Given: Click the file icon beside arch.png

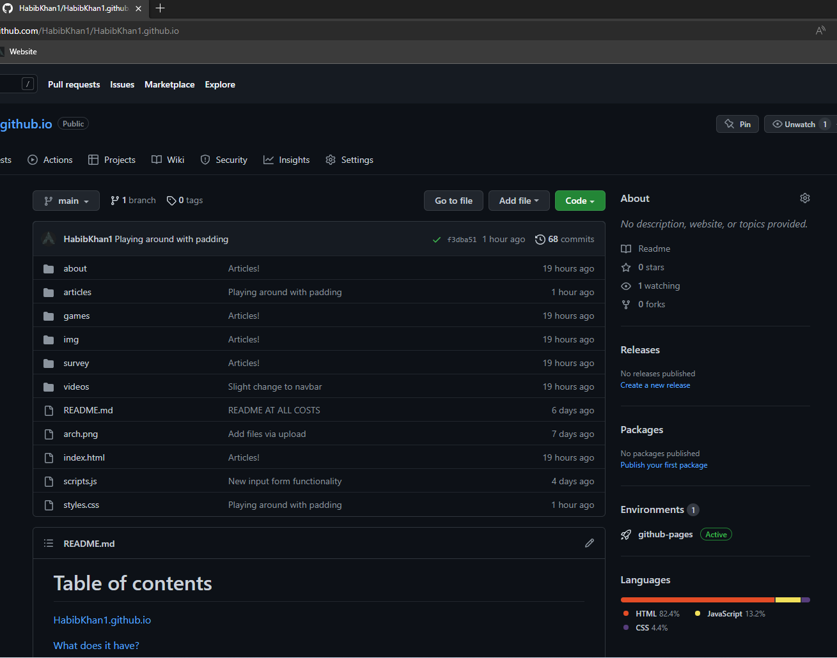Looking at the screenshot, I should pyautogui.click(x=49, y=434).
